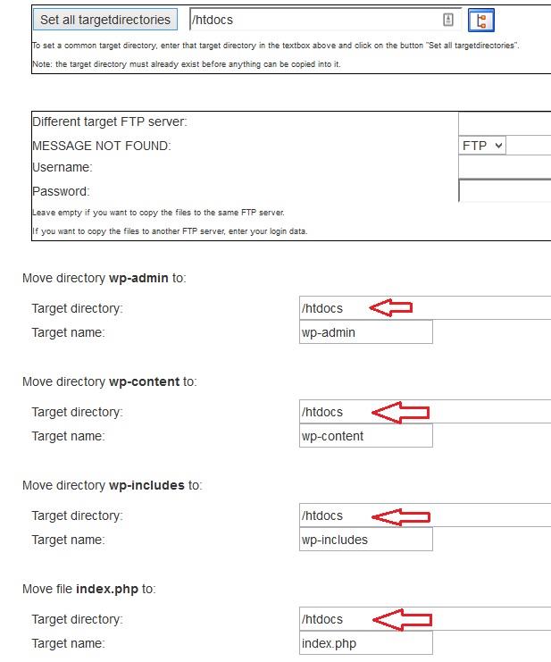Click the autofill icon in common directory field
551x662 pixels.
coord(448,20)
